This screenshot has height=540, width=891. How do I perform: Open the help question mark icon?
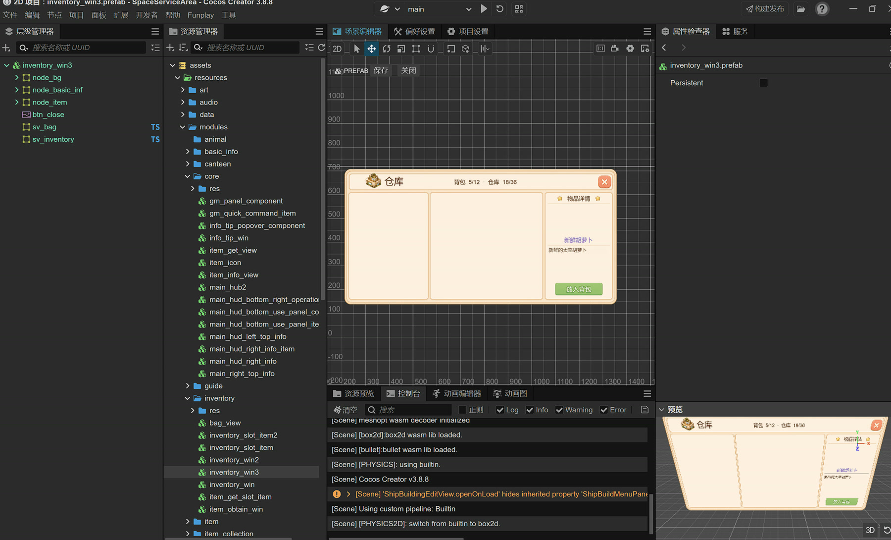click(822, 9)
